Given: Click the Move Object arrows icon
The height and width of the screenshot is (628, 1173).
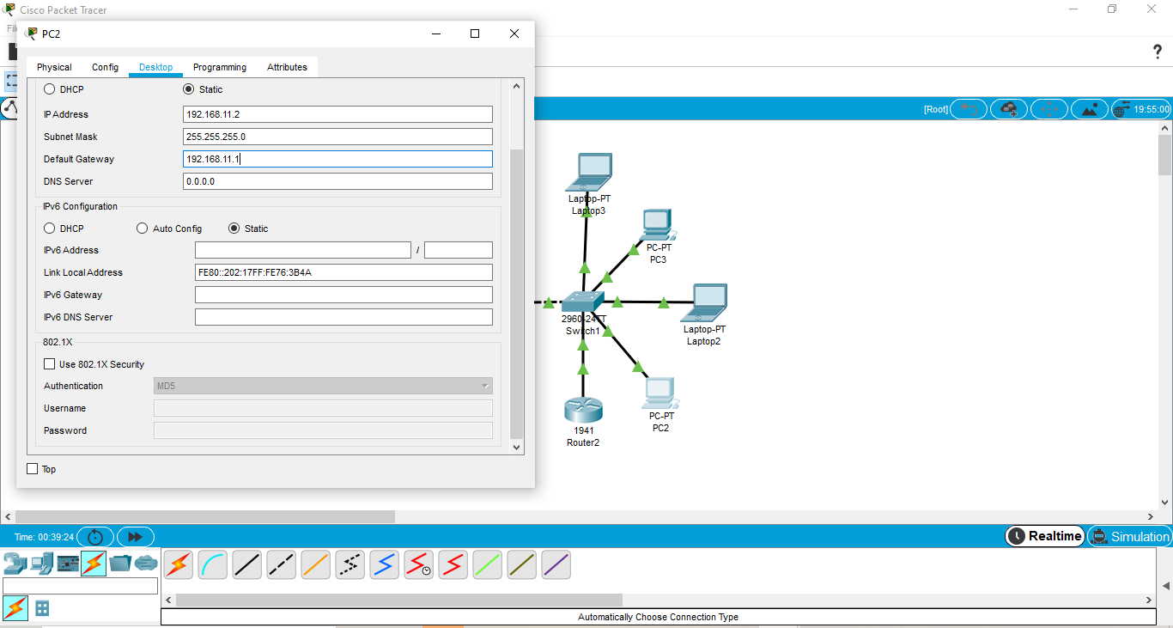Looking at the screenshot, I should click(1049, 109).
